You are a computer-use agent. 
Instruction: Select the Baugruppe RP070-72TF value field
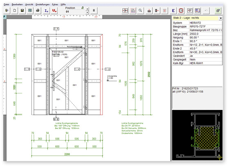206,27
